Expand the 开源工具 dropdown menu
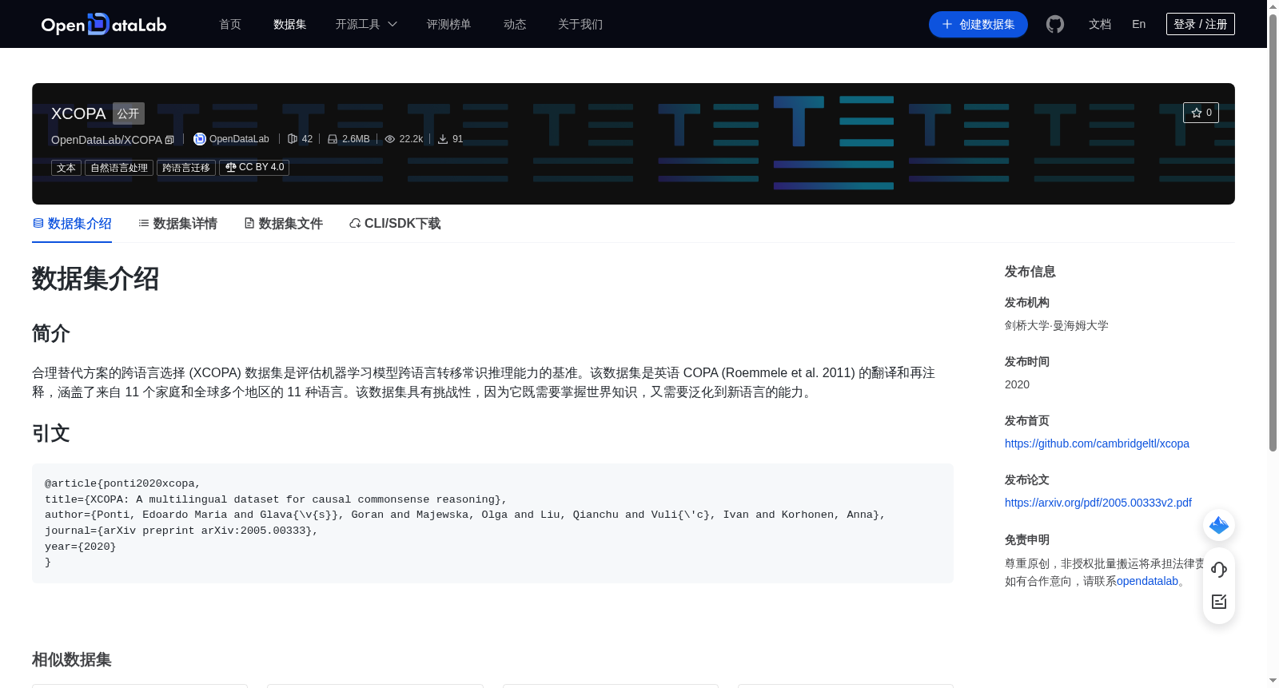This screenshot has height=688, width=1279. [x=366, y=24]
